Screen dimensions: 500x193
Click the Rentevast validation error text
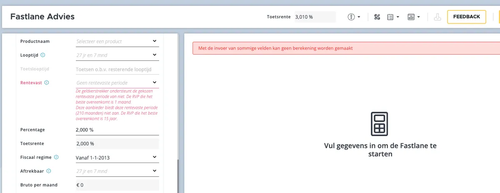[x=117, y=105]
